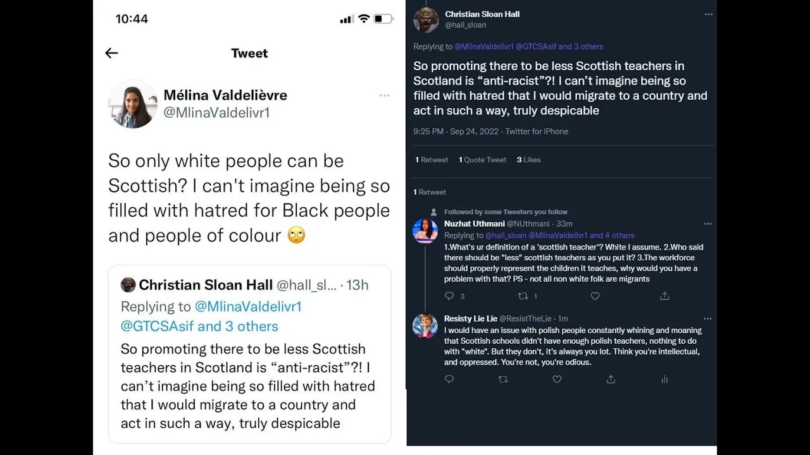Like Nuzhat Uthmani's reply

click(x=595, y=296)
